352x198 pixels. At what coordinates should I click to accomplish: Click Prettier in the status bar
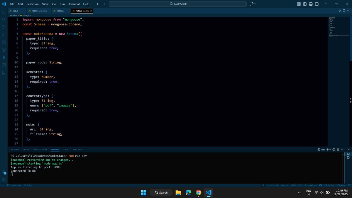tap(341, 185)
